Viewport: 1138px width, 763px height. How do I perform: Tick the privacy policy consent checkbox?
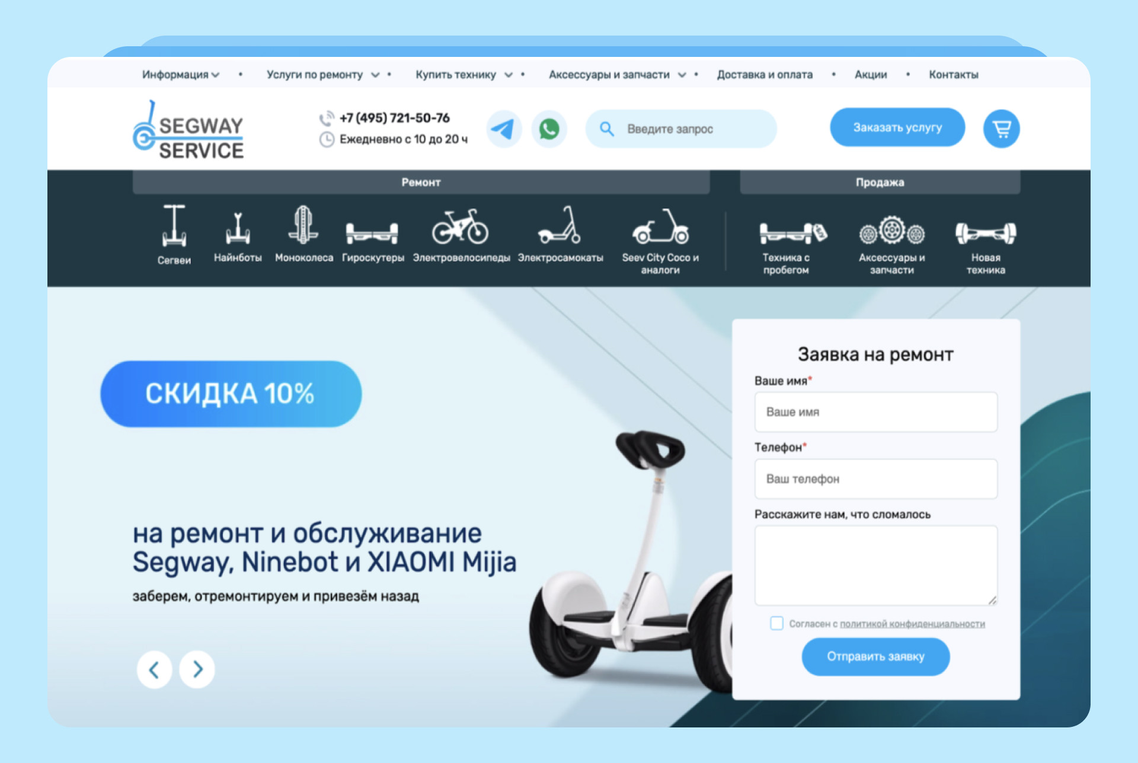[776, 623]
